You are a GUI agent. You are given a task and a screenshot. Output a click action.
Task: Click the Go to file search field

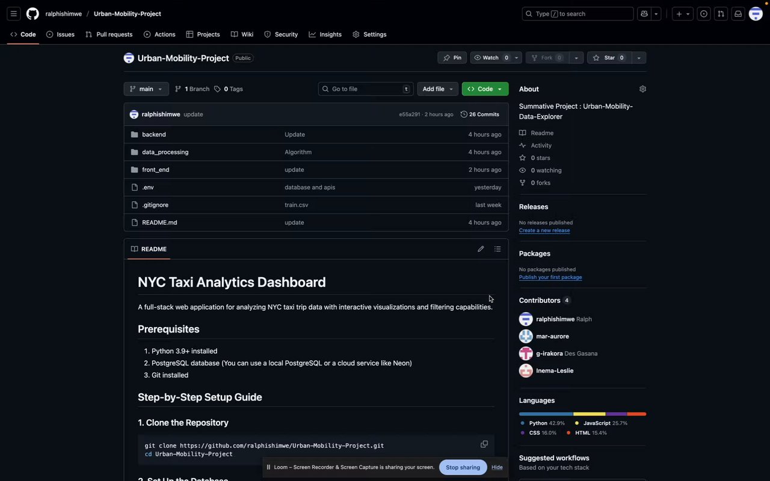pos(366,89)
